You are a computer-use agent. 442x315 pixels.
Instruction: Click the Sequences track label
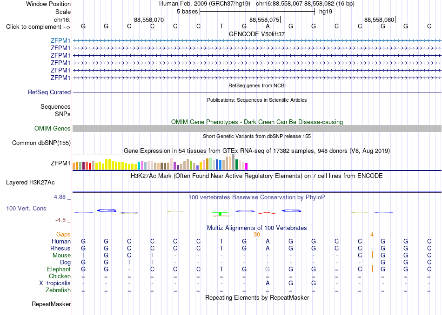[x=55, y=106]
